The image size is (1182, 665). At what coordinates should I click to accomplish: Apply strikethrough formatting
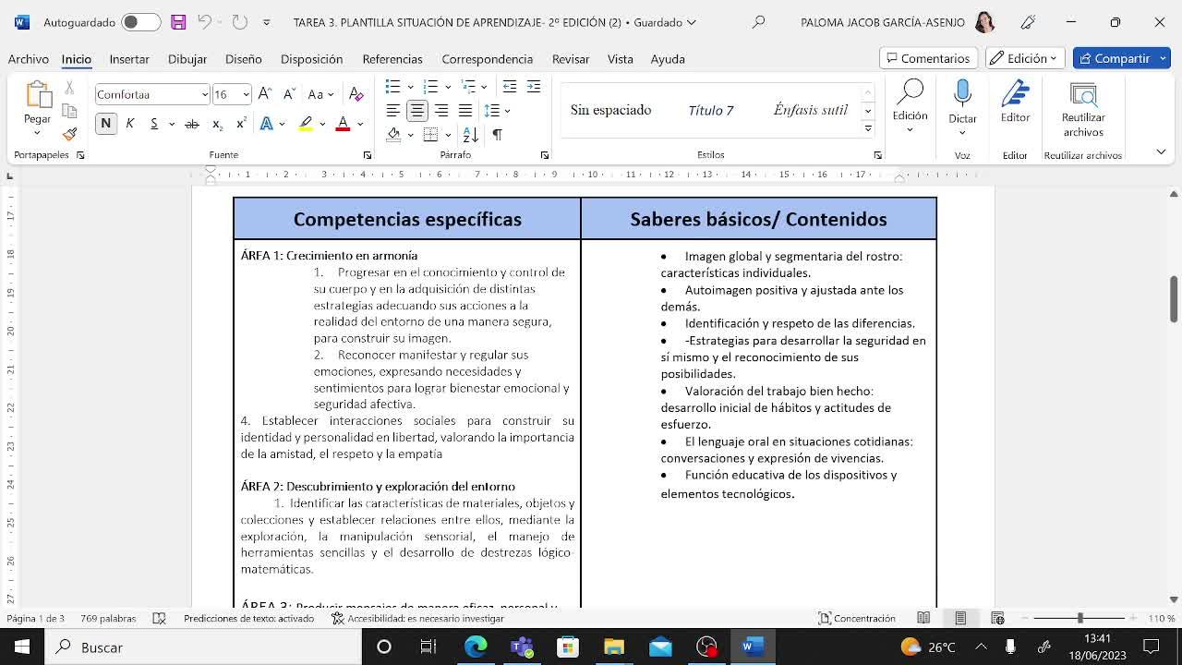(192, 124)
